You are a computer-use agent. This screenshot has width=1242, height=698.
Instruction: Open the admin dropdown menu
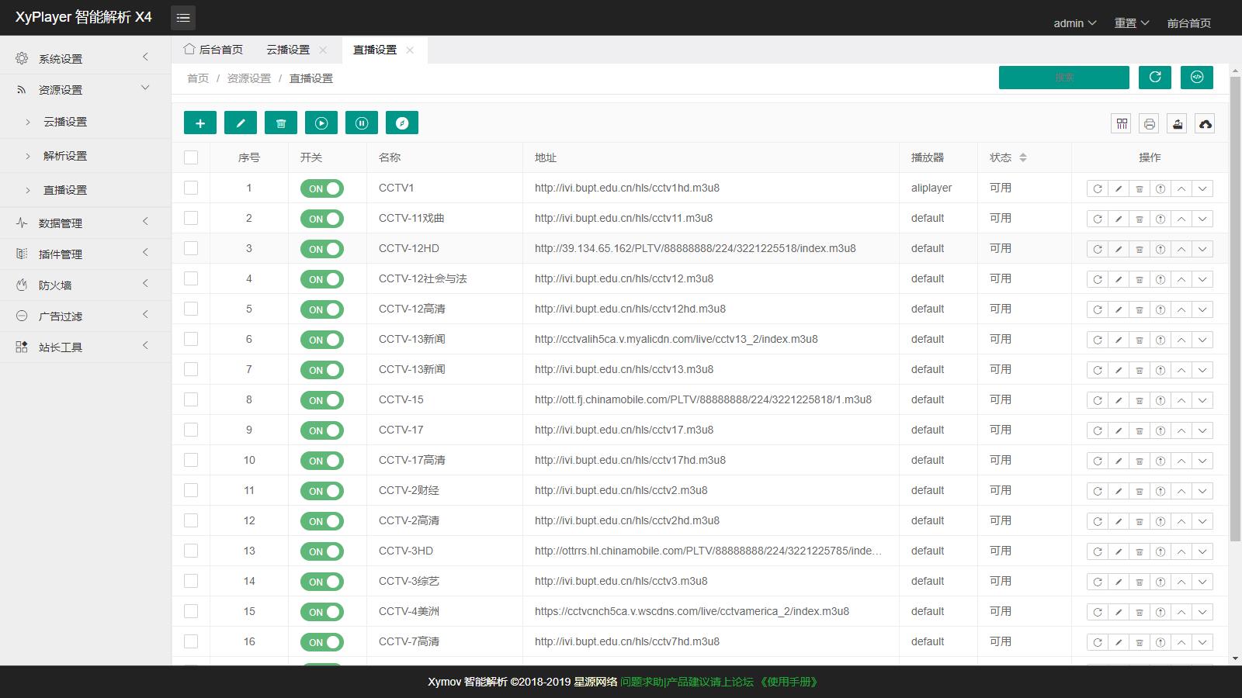point(1074,23)
